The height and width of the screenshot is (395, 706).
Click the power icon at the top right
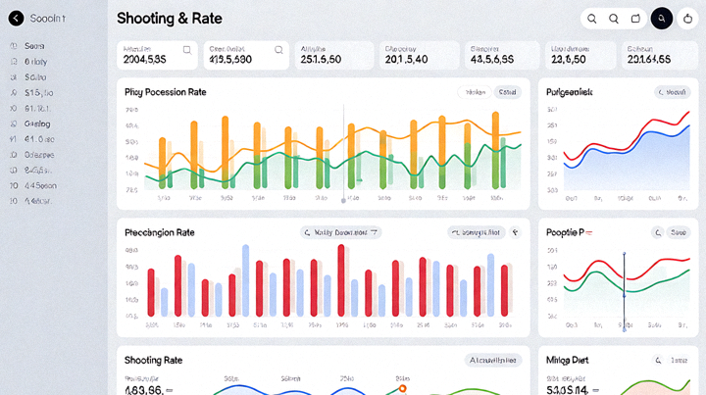click(687, 19)
